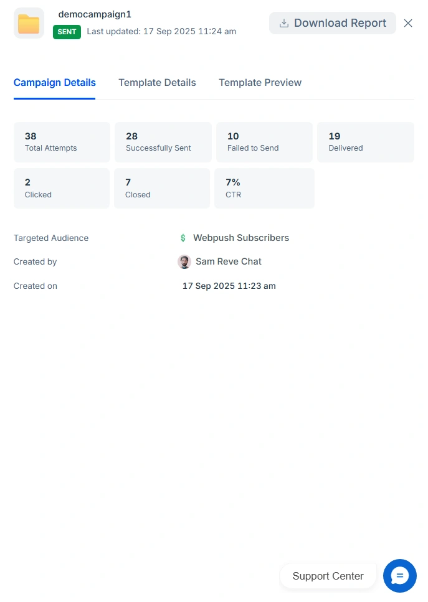The image size is (428, 602).
Task: Select the Successfully Sent stat card
Action: coord(163,142)
